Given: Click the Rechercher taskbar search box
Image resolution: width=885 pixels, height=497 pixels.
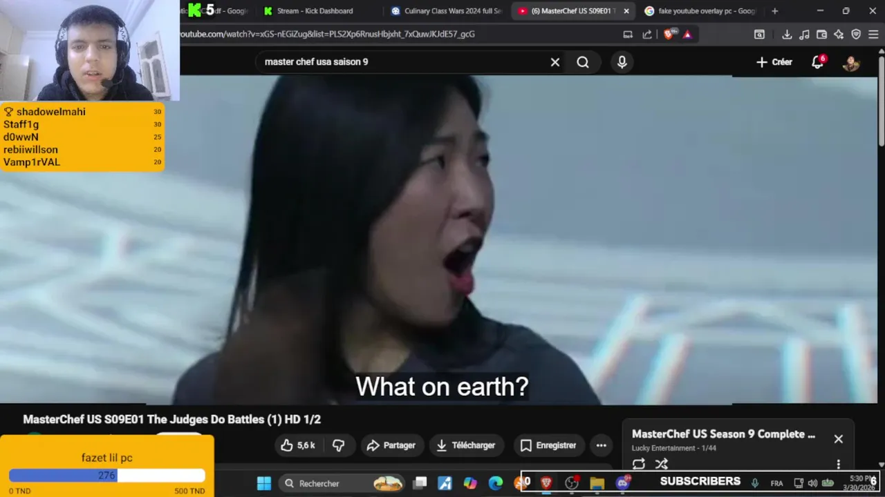Looking at the screenshot, I should coord(343,483).
